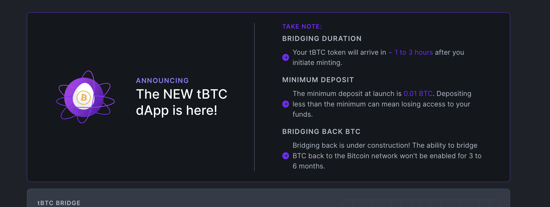Click the arrow icon next to Minimum Deposit text
The height and width of the screenshot is (207, 550).
(286, 104)
